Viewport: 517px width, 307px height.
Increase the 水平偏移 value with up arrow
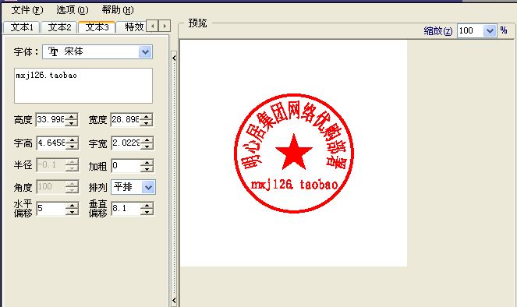click(x=73, y=205)
